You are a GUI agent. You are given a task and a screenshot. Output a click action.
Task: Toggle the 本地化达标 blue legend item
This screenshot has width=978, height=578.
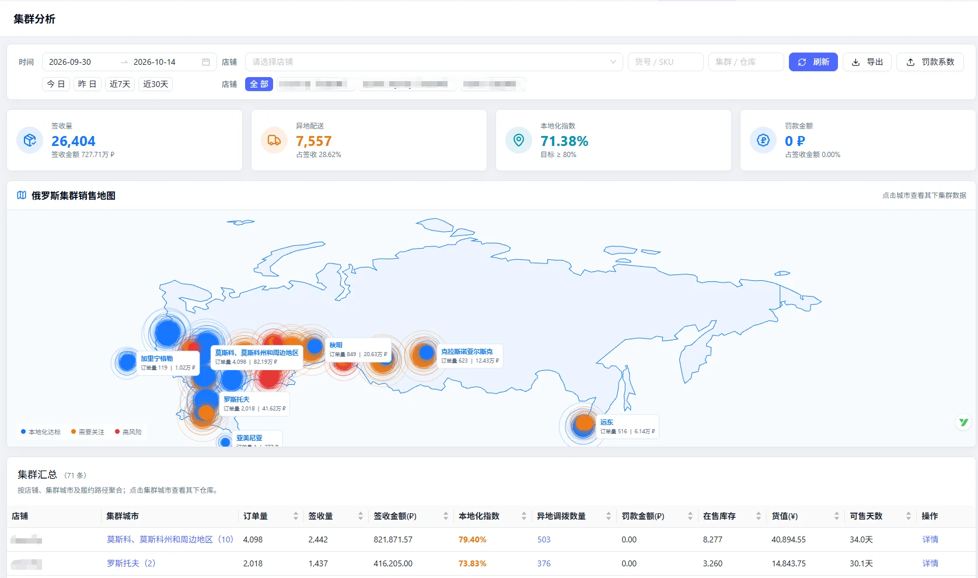(41, 432)
